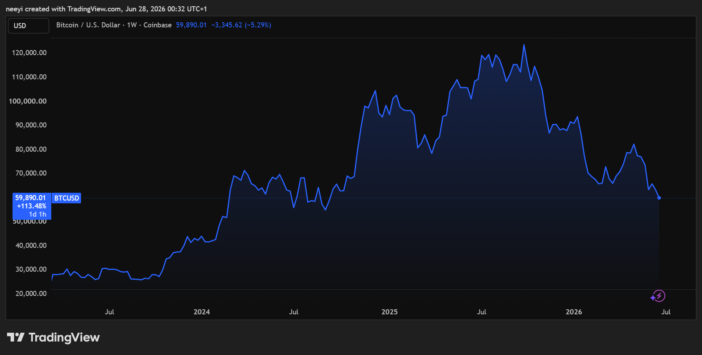Click the −3,345.62 (−5.29%) change value
Viewport: 702px width, 355px height.
pos(241,25)
